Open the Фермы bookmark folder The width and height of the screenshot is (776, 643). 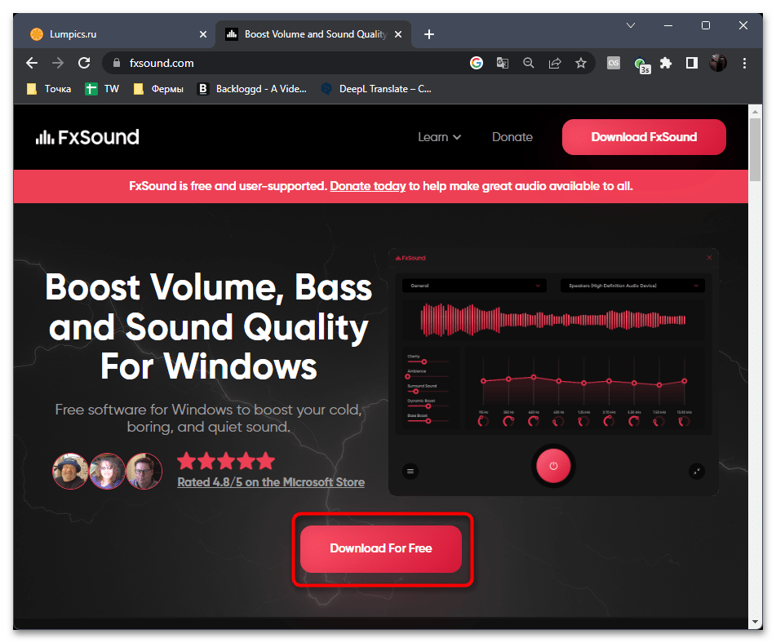[x=158, y=89]
